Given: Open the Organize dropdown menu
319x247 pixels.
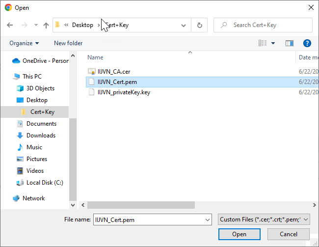Looking at the screenshot, I should pos(24,43).
